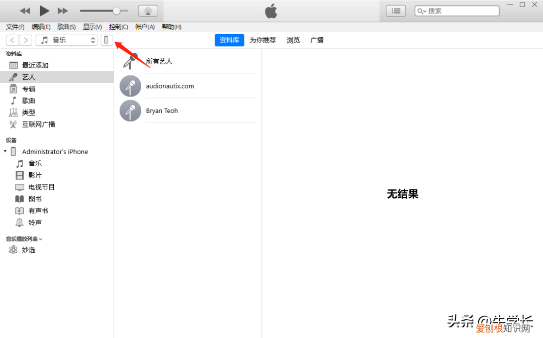Open the media type dropdown showing 音乐
The image size is (543, 338).
[66, 40]
